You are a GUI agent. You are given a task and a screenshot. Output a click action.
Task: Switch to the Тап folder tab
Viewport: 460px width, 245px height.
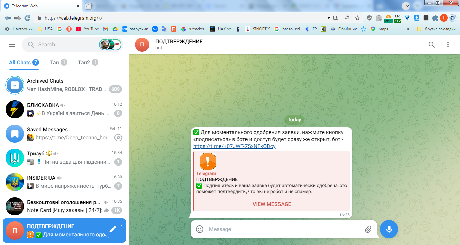coord(59,62)
